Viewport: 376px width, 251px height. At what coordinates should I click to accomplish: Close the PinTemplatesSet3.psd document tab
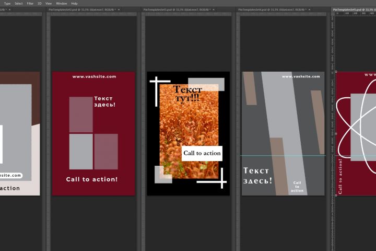point(214,9)
